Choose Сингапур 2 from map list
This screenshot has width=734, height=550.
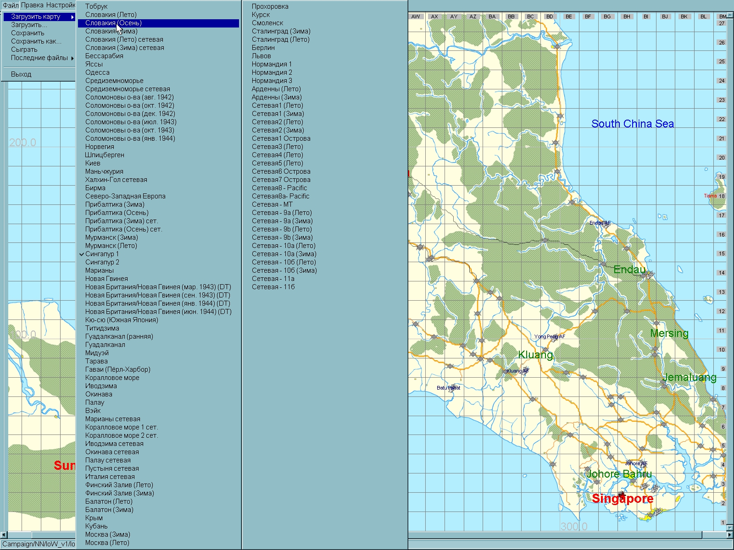click(102, 262)
